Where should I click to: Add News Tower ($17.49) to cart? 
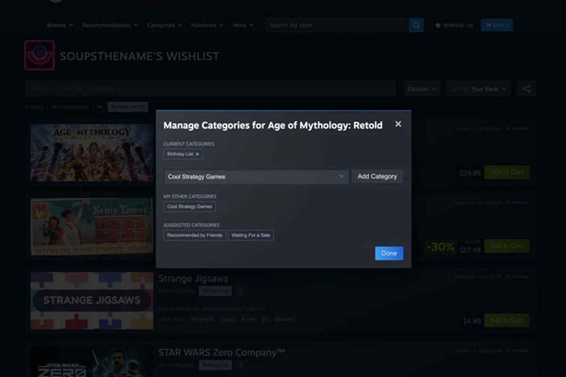pyautogui.click(x=507, y=246)
